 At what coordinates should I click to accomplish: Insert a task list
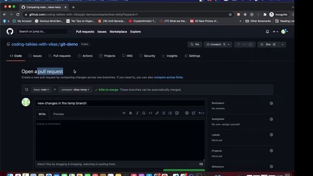pos(177,113)
